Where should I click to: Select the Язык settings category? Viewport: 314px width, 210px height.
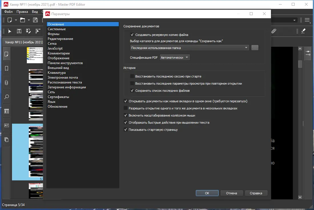[83, 102]
